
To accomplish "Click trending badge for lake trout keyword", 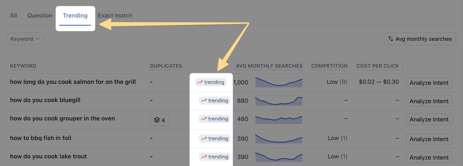I will pyautogui.click(x=215, y=157).
